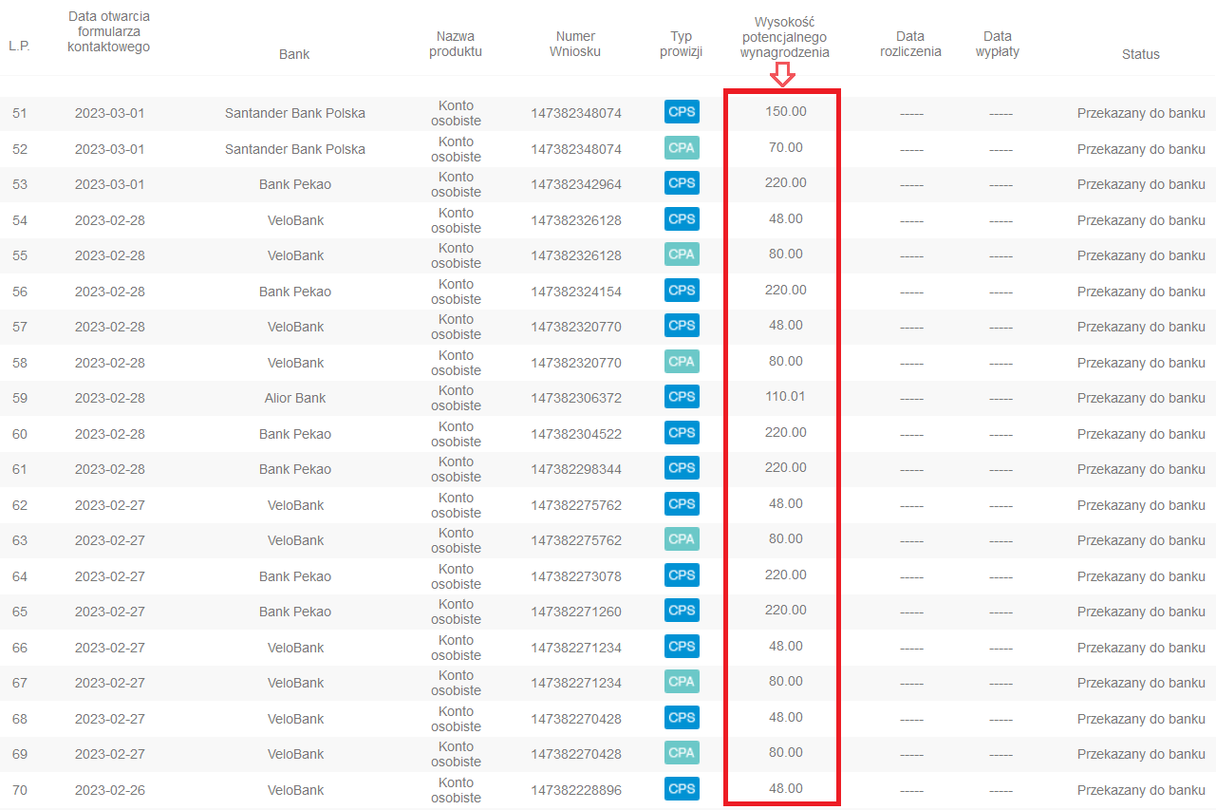Click the Status column header
This screenshot has height=810, width=1216.
click(1140, 54)
